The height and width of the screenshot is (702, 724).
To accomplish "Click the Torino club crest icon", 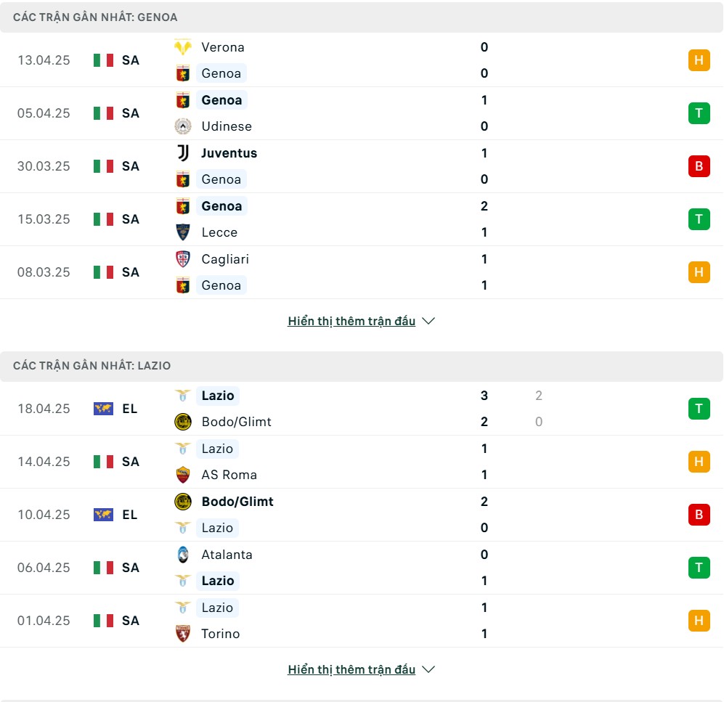I will tap(183, 633).
